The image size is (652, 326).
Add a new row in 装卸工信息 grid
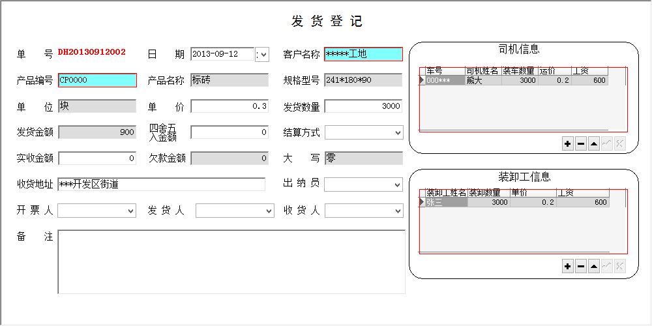(x=568, y=266)
